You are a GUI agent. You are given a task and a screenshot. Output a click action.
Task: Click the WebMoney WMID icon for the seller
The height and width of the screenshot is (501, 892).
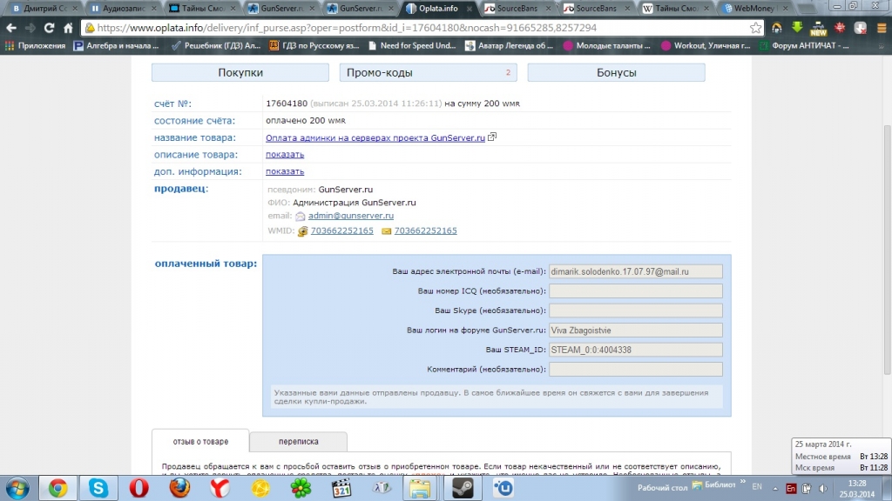302,231
